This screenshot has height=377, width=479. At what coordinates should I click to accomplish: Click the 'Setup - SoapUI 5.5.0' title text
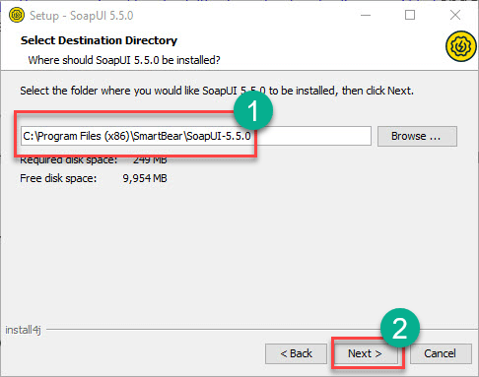point(82,16)
